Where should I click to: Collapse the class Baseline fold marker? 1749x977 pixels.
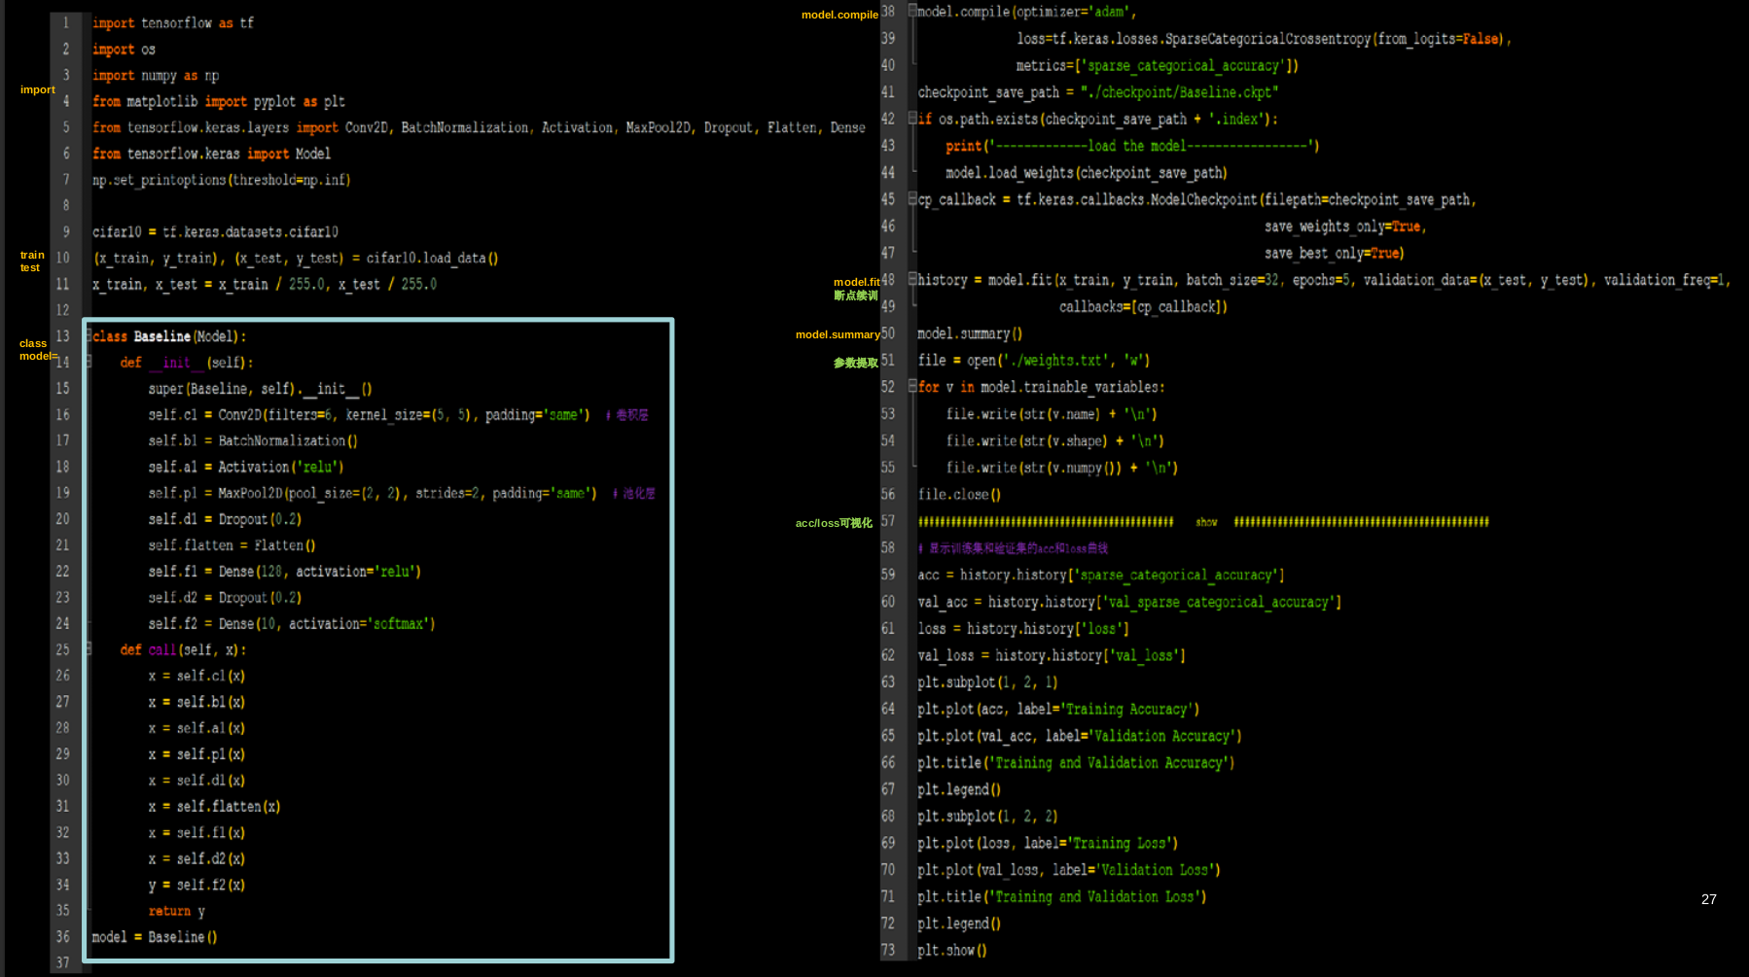[89, 335]
